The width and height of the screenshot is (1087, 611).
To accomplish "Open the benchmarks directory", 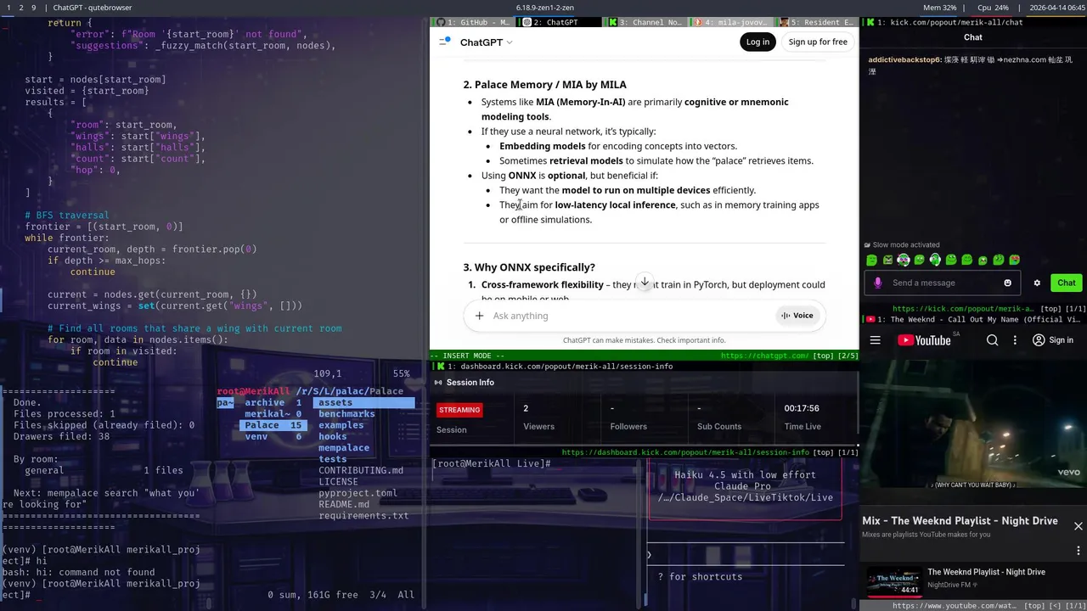I will click(x=346, y=414).
